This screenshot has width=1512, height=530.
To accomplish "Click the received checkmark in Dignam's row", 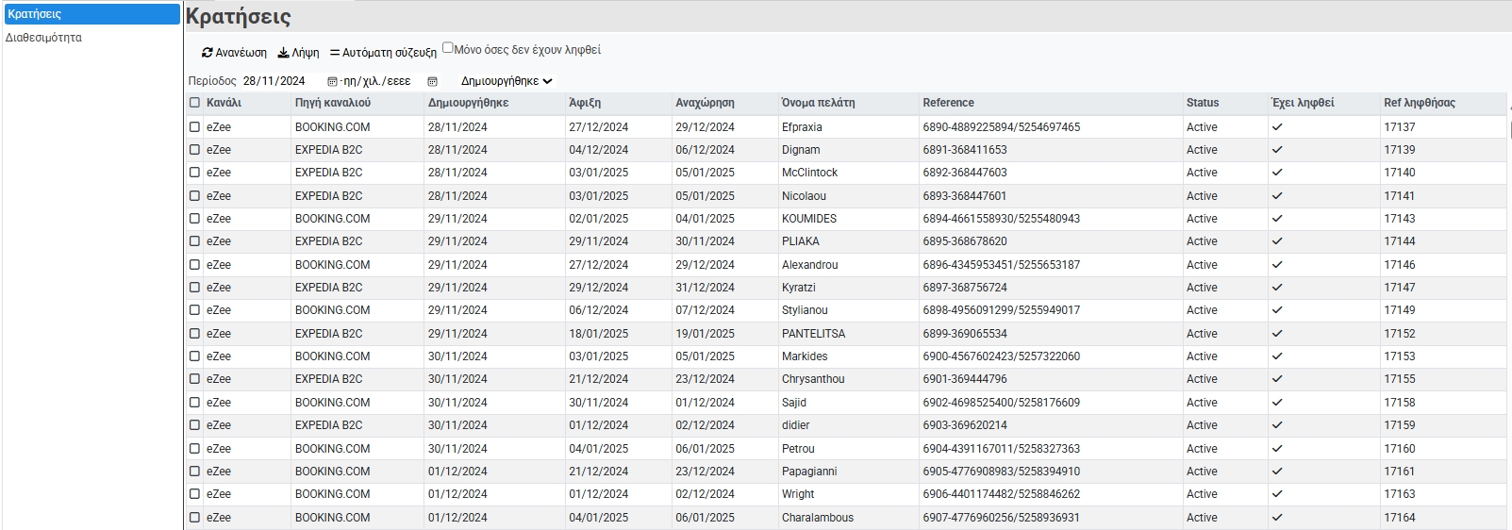I will 1277,149.
